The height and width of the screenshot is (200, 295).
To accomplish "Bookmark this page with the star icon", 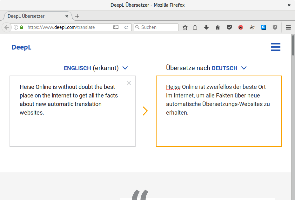I will pos(185,28).
